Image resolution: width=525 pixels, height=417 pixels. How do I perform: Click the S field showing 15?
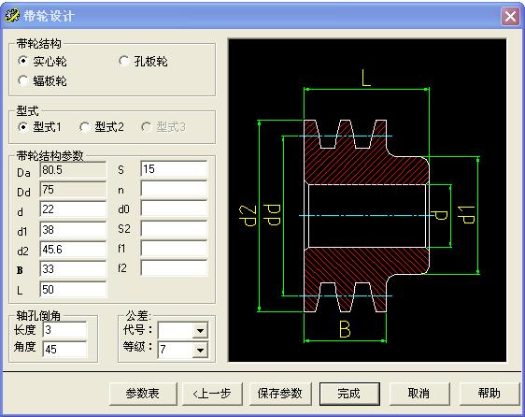click(174, 169)
